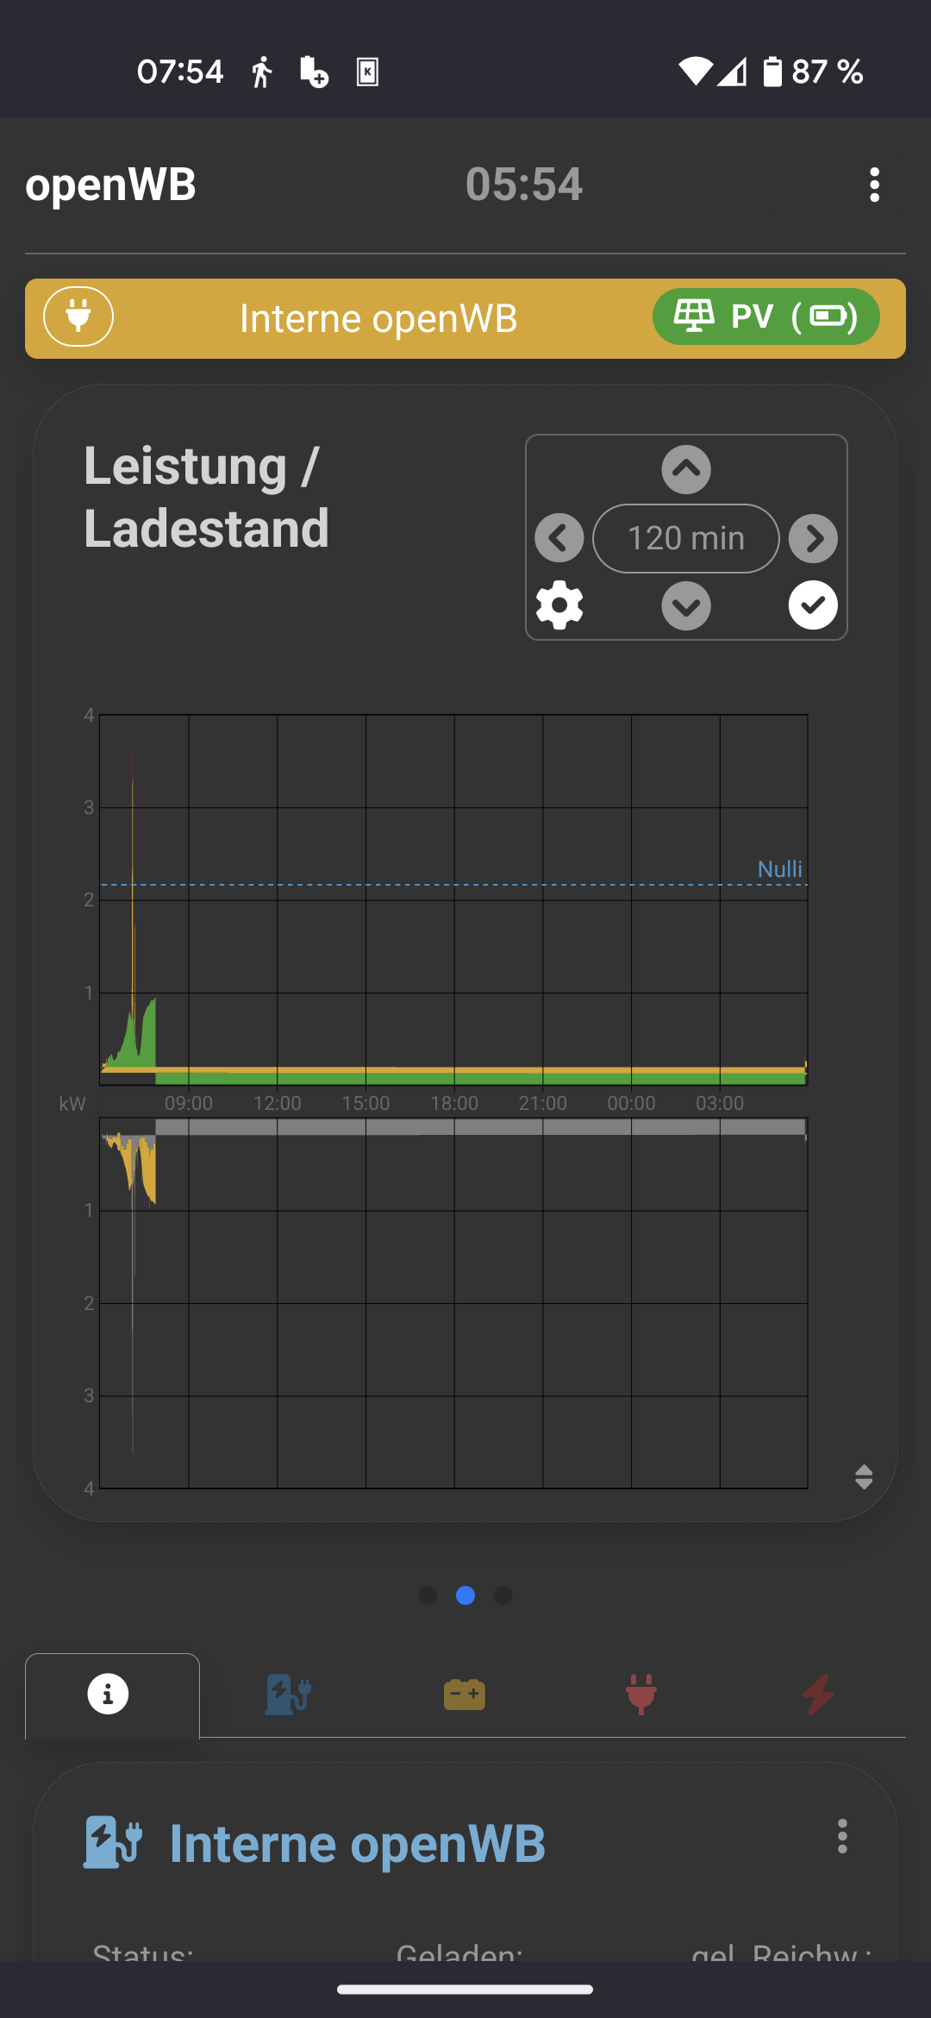Tap the Nulli label on the graph
This screenshot has height=2018, width=931.
[779, 869]
